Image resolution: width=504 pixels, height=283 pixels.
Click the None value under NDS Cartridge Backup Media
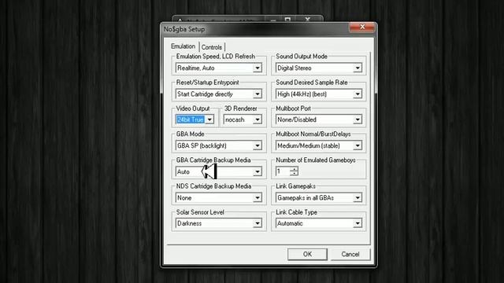tap(184, 197)
